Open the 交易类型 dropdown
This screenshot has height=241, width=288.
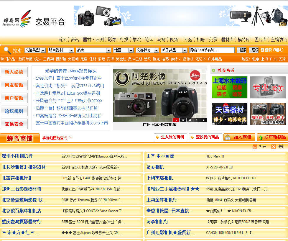(x=35, y=50)
